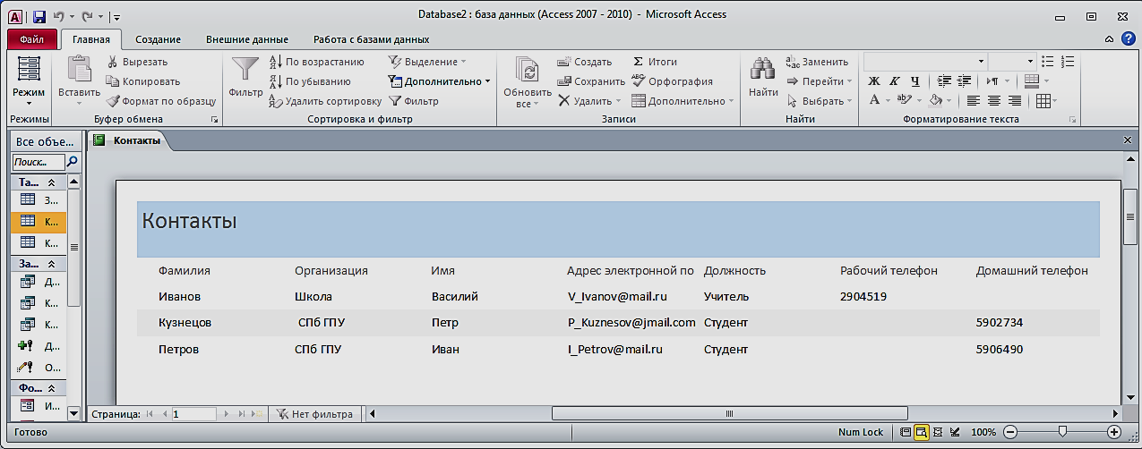Click the page number input field
Screen dimensions: 1142x449
[193, 414]
